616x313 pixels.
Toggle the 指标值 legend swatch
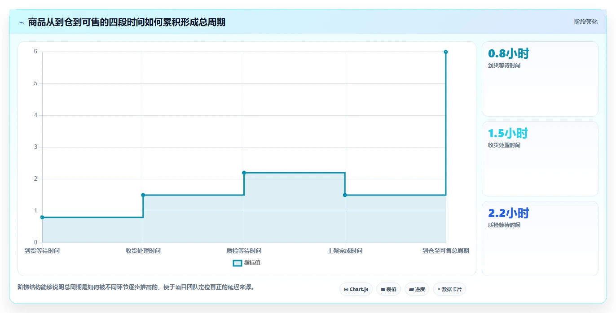point(238,263)
